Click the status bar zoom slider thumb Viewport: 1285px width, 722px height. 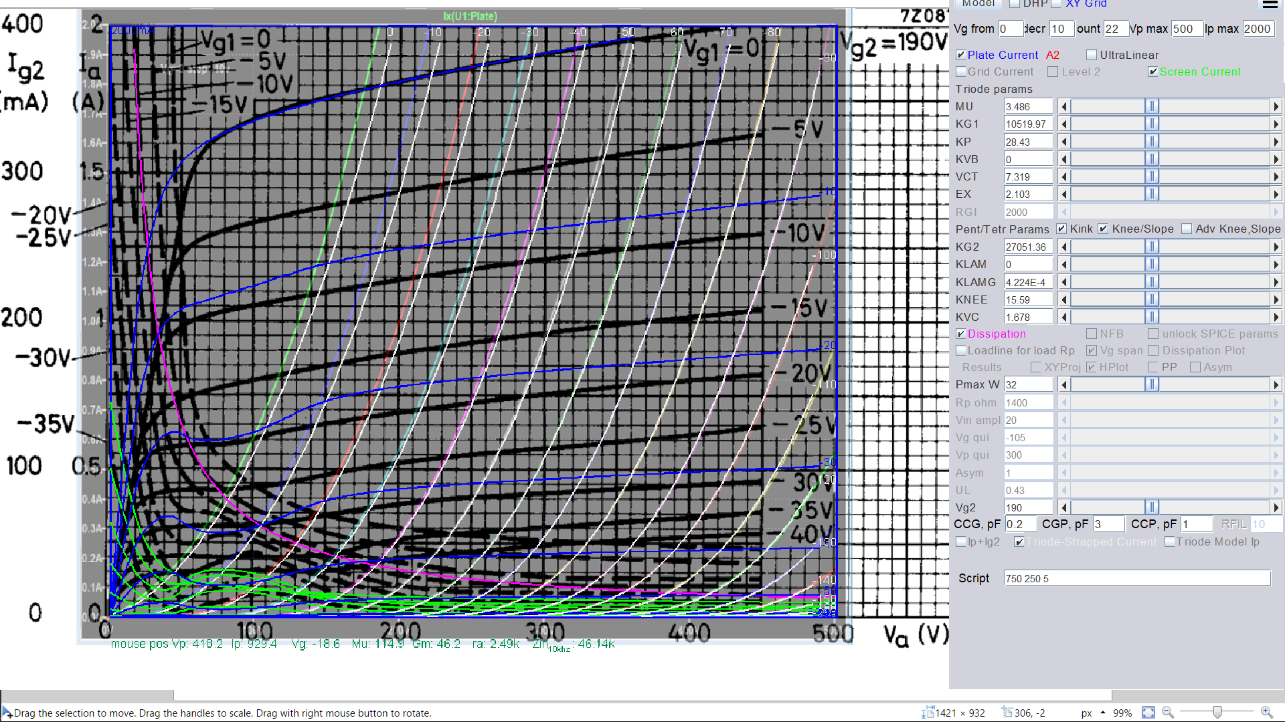[1217, 713]
